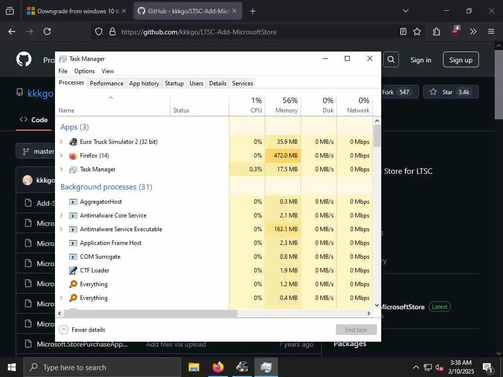Open the Windows Start menu
Viewport: 503px width, 377px height.
12,367
